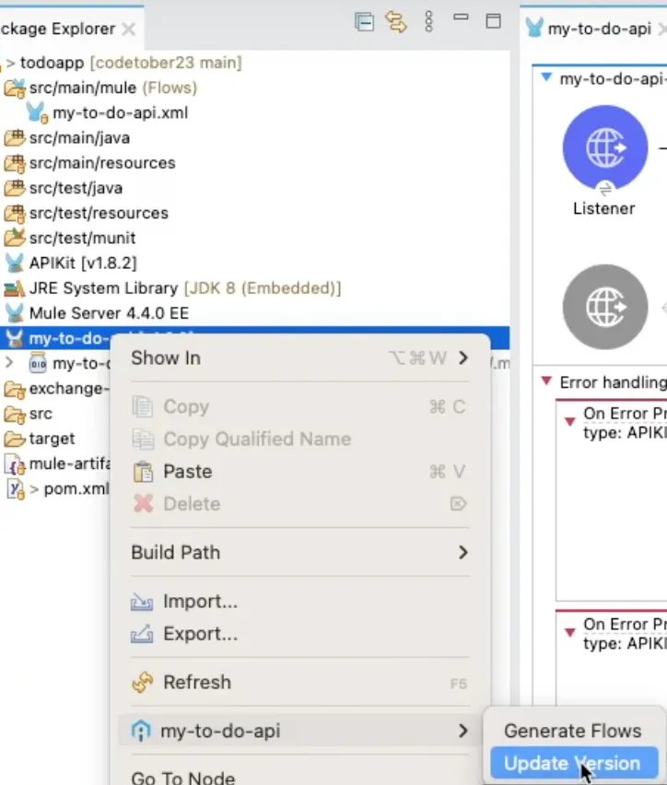Click the APIKit library icon
The image size is (667, 785).
click(x=15, y=263)
